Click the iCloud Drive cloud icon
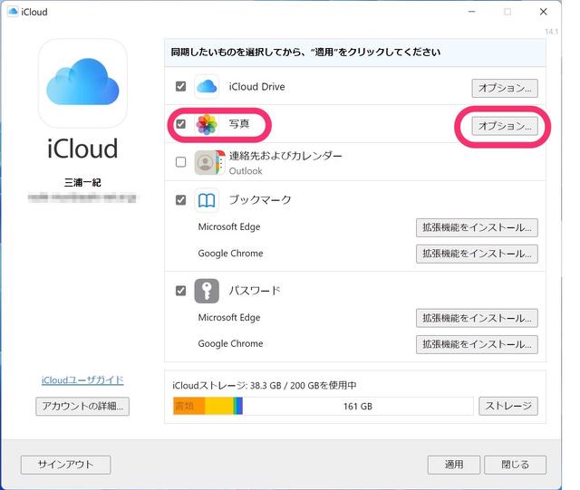The height and width of the screenshot is (490, 580). click(207, 87)
